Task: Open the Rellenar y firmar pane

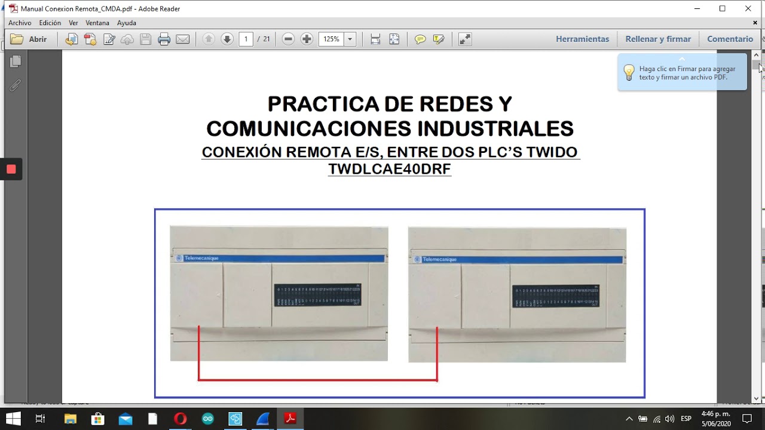Action: pos(658,39)
